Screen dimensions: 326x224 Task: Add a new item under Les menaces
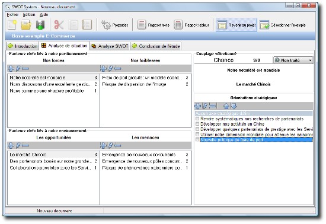[x=103, y=145]
